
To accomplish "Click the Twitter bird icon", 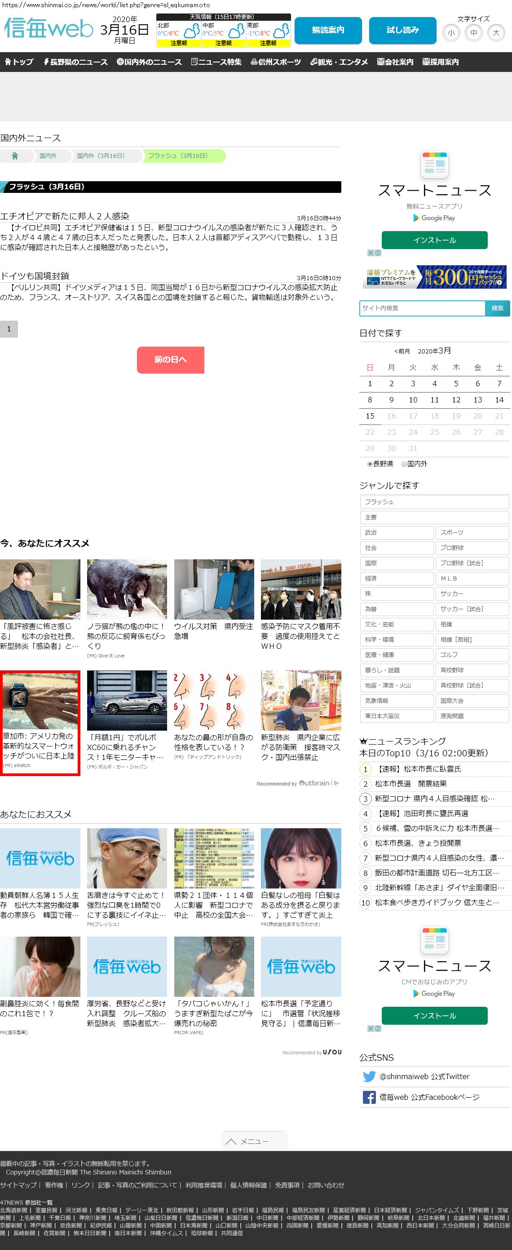I will (x=369, y=1076).
